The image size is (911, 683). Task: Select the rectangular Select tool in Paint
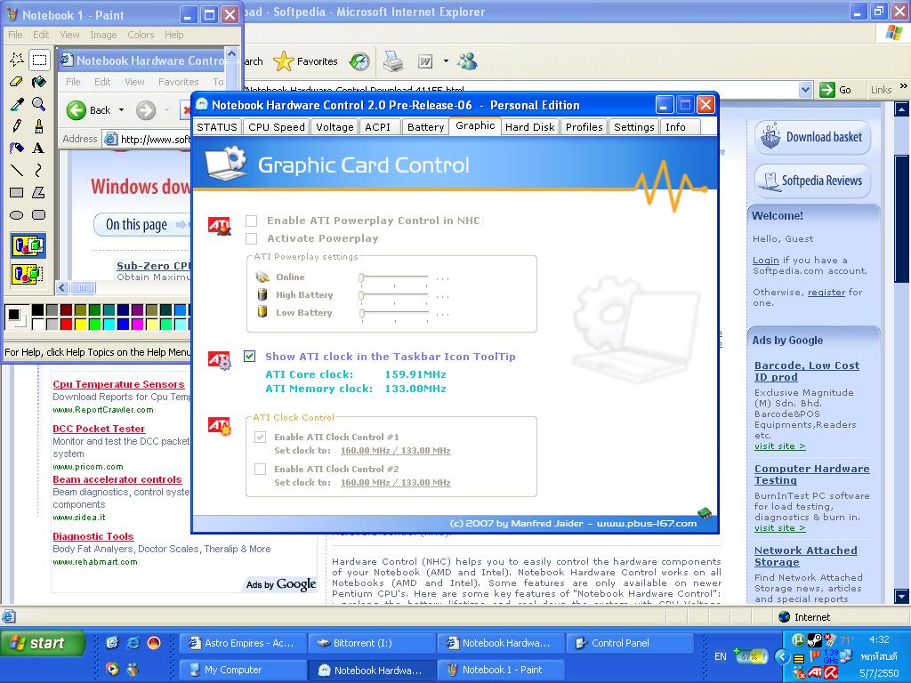39,60
